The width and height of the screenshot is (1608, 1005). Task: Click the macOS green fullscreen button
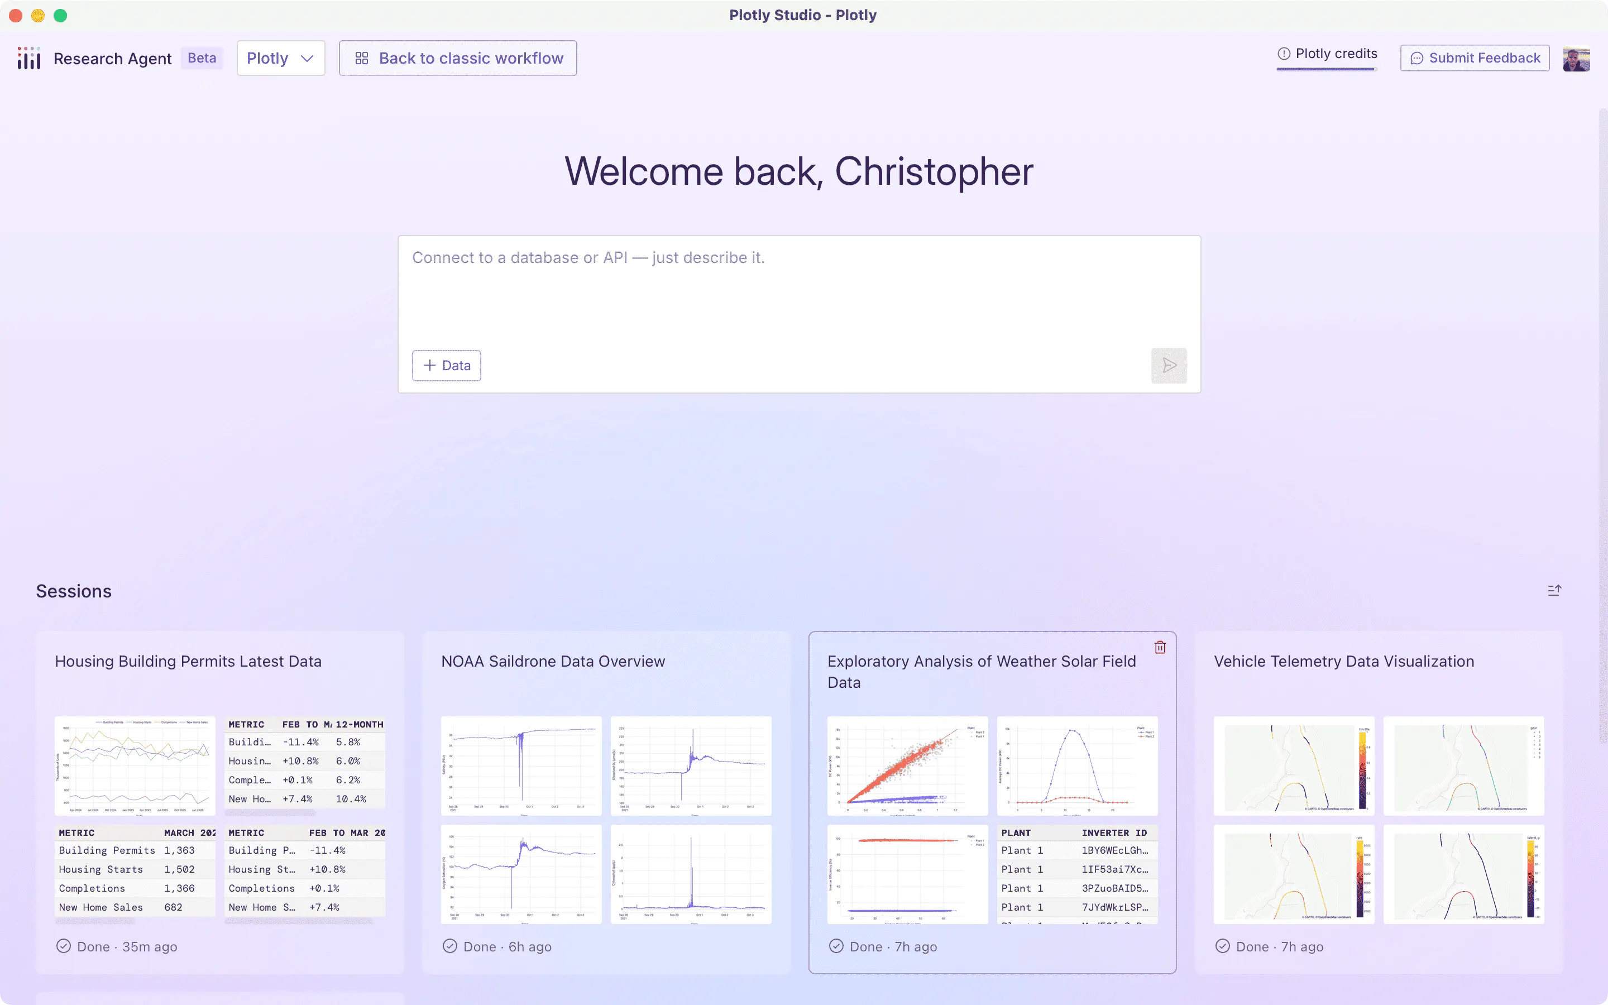point(60,15)
